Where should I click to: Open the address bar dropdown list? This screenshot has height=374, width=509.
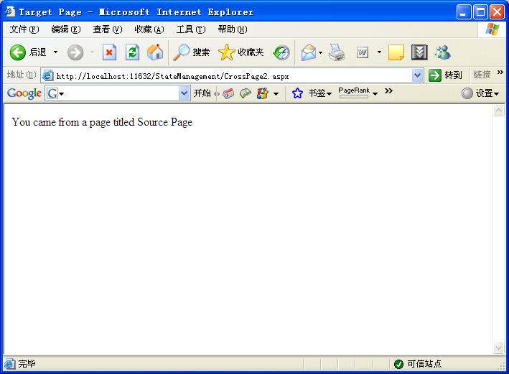coord(417,75)
